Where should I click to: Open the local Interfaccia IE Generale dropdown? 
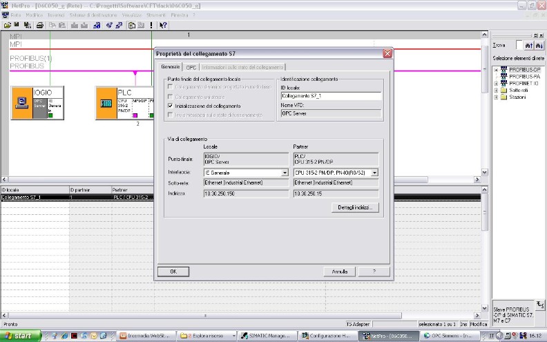coord(285,173)
